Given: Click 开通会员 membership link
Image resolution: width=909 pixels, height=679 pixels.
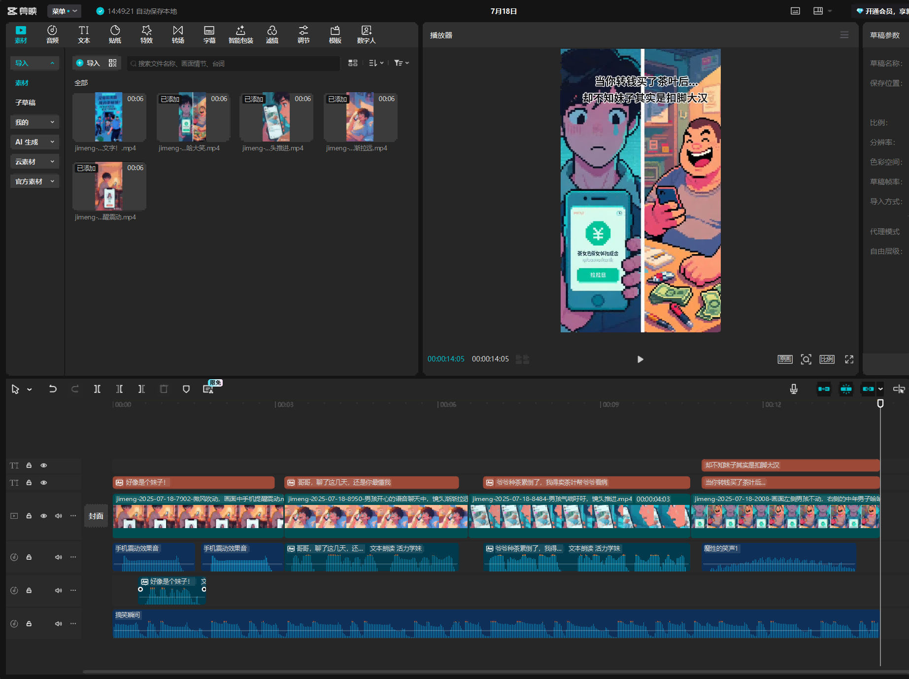Looking at the screenshot, I should (882, 11).
